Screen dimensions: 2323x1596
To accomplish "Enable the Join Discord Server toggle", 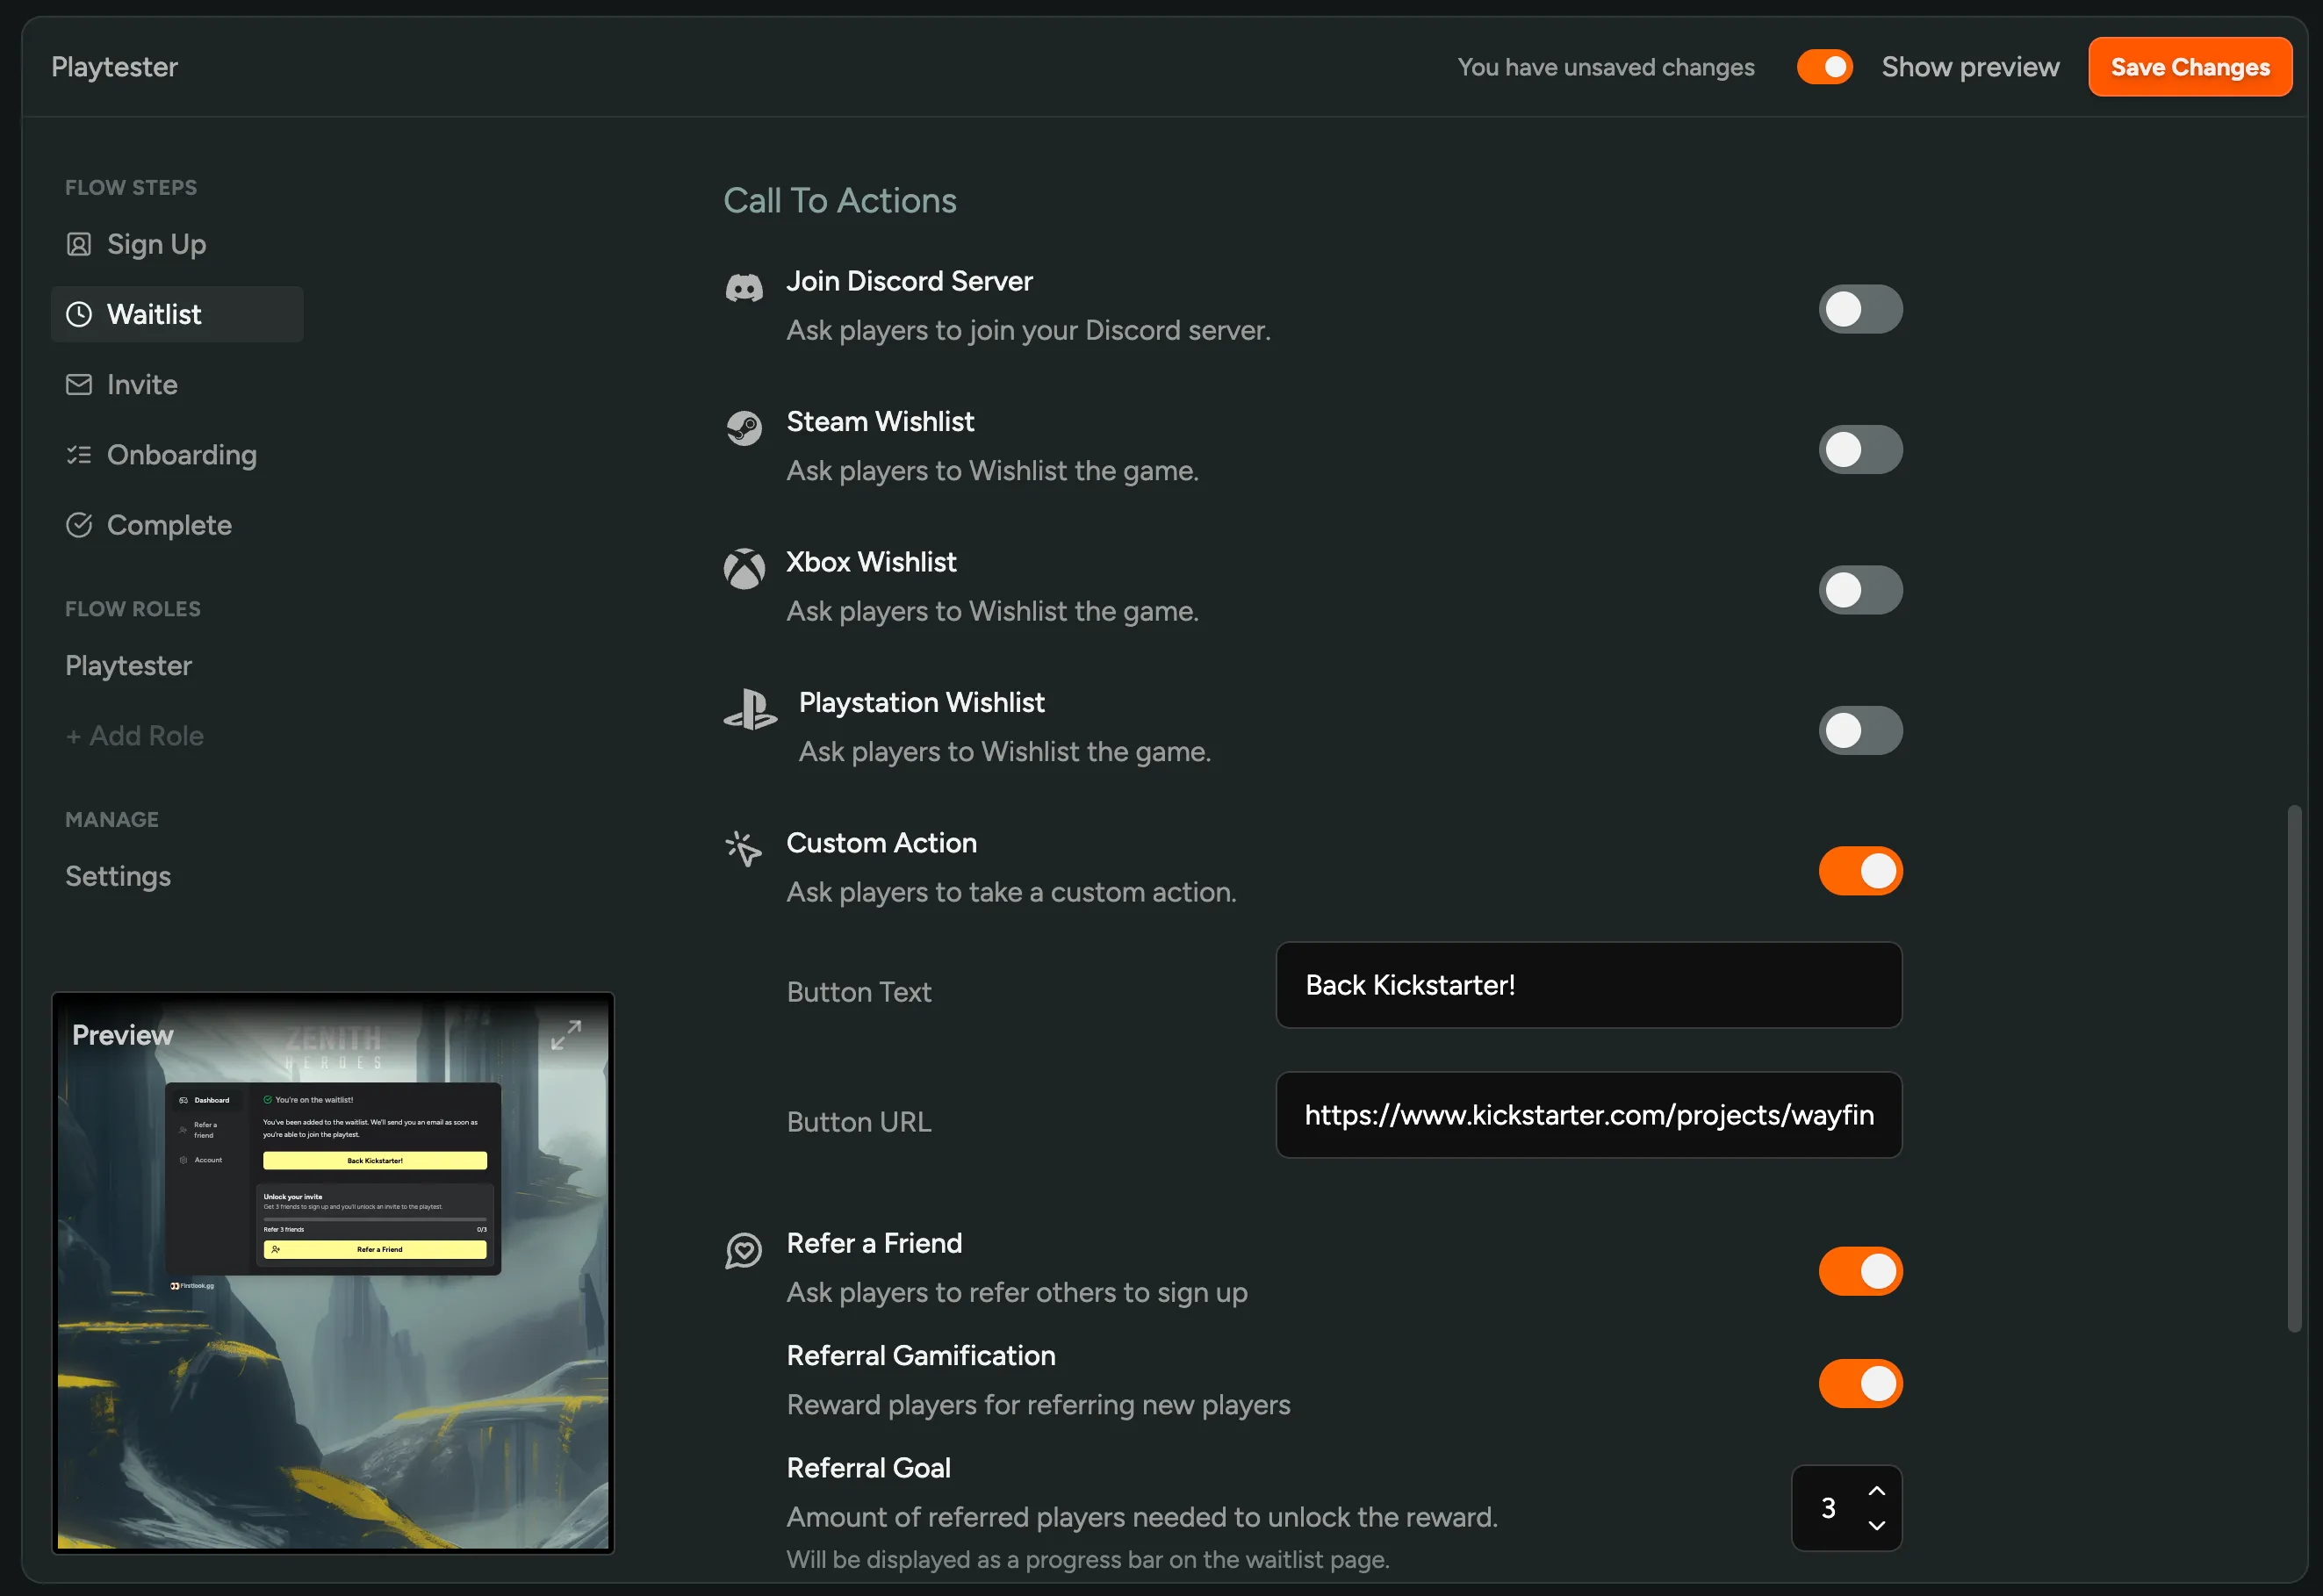I will [1860, 309].
